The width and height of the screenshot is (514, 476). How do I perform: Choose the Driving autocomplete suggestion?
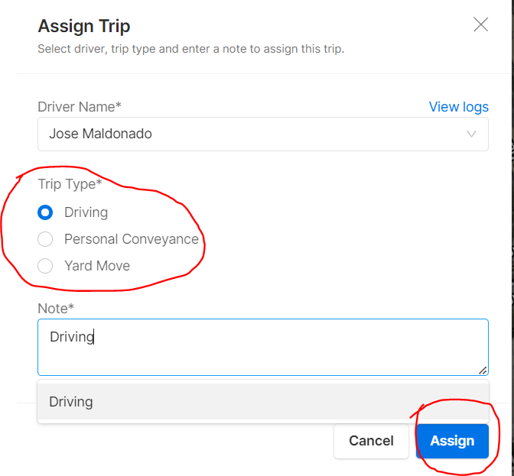point(263,402)
